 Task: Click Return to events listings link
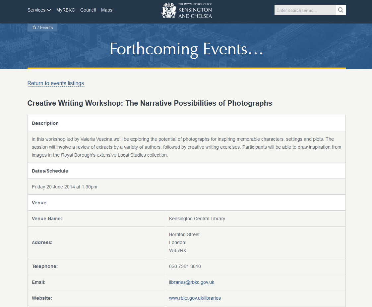56,83
